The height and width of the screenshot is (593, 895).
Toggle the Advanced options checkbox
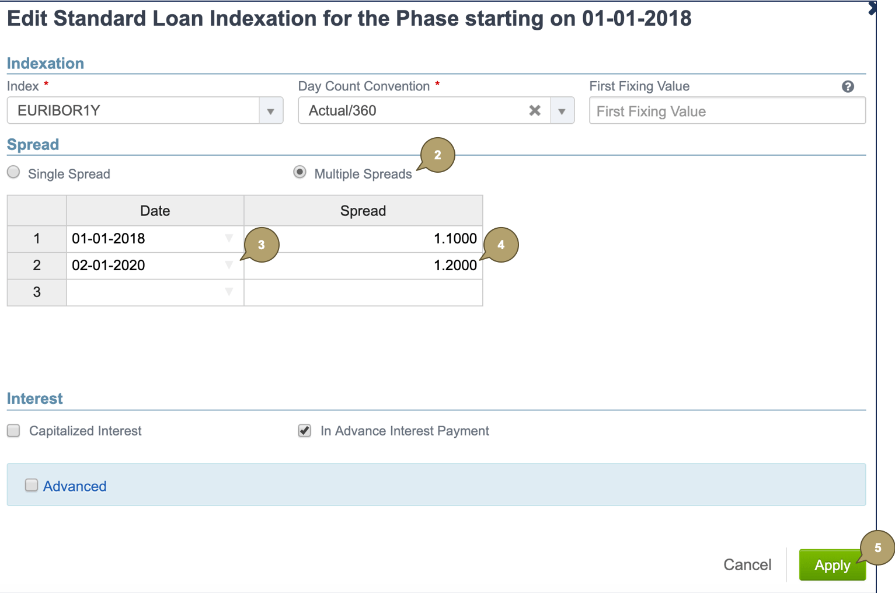click(31, 485)
